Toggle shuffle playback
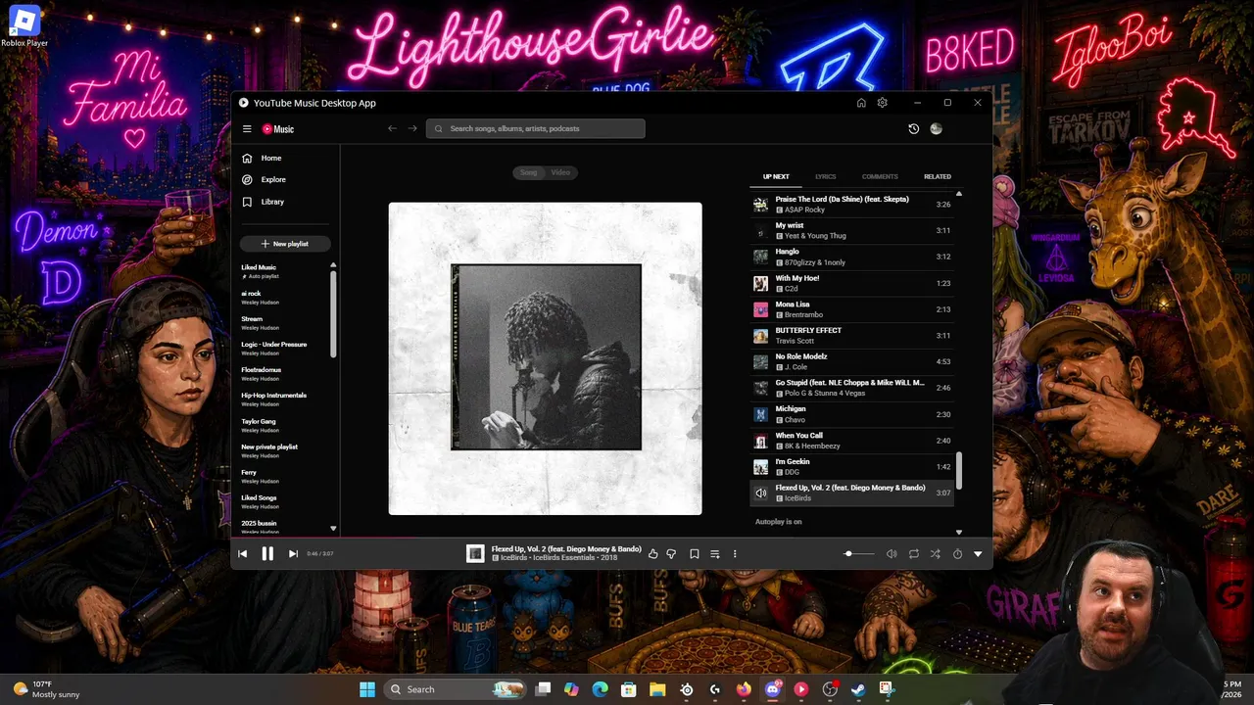Screen dimensions: 1254x705 (x=936, y=554)
